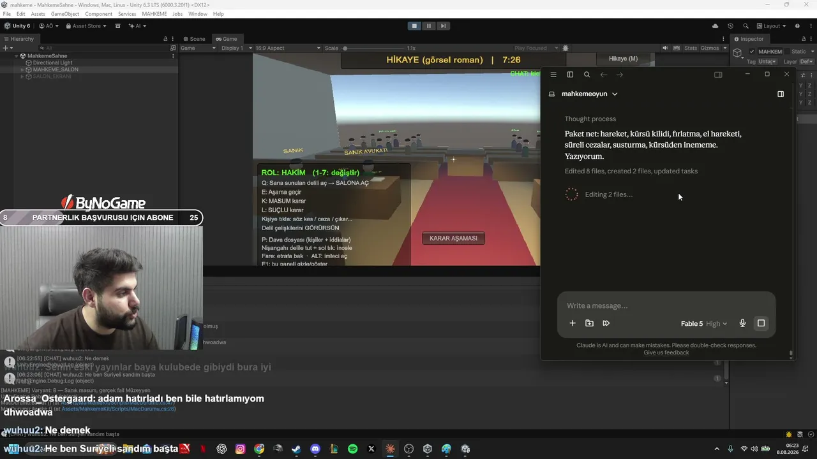The width and height of the screenshot is (817, 459).
Task: Add attachment with the plus icon
Action: click(x=573, y=323)
